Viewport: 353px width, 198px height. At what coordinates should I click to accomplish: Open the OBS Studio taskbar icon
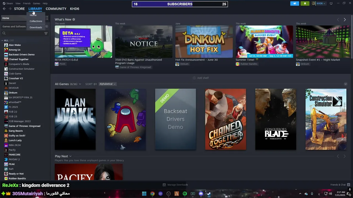[x=169, y=194]
